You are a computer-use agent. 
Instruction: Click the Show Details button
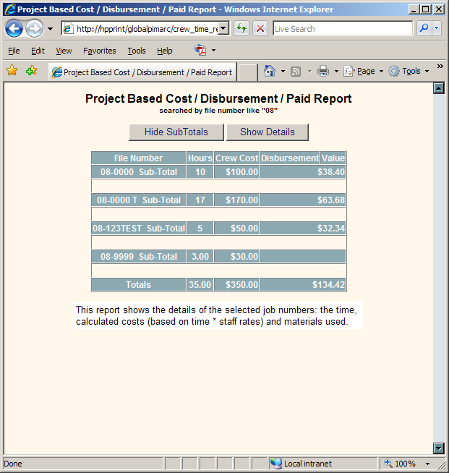click(x=268, y=132)
